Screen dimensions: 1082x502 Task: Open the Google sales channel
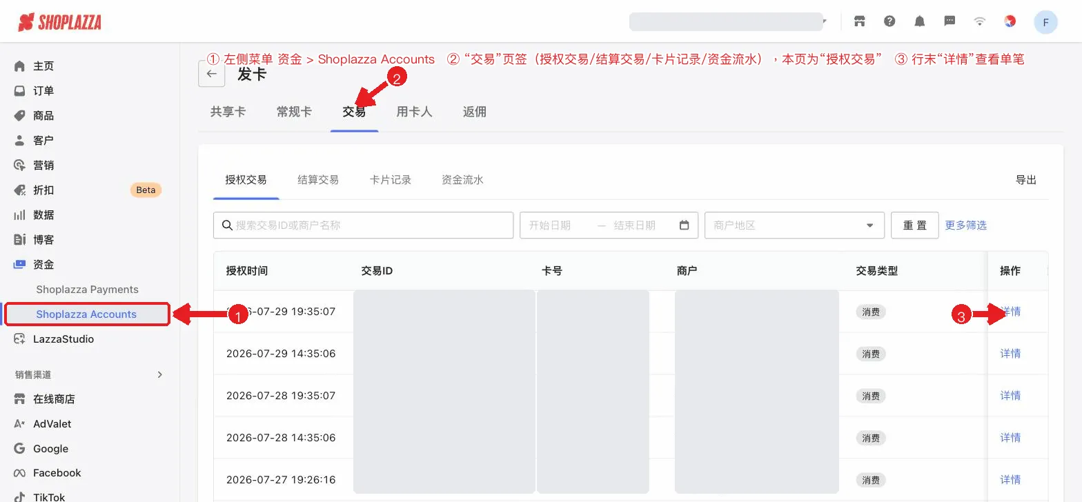(x=51, y=449)
